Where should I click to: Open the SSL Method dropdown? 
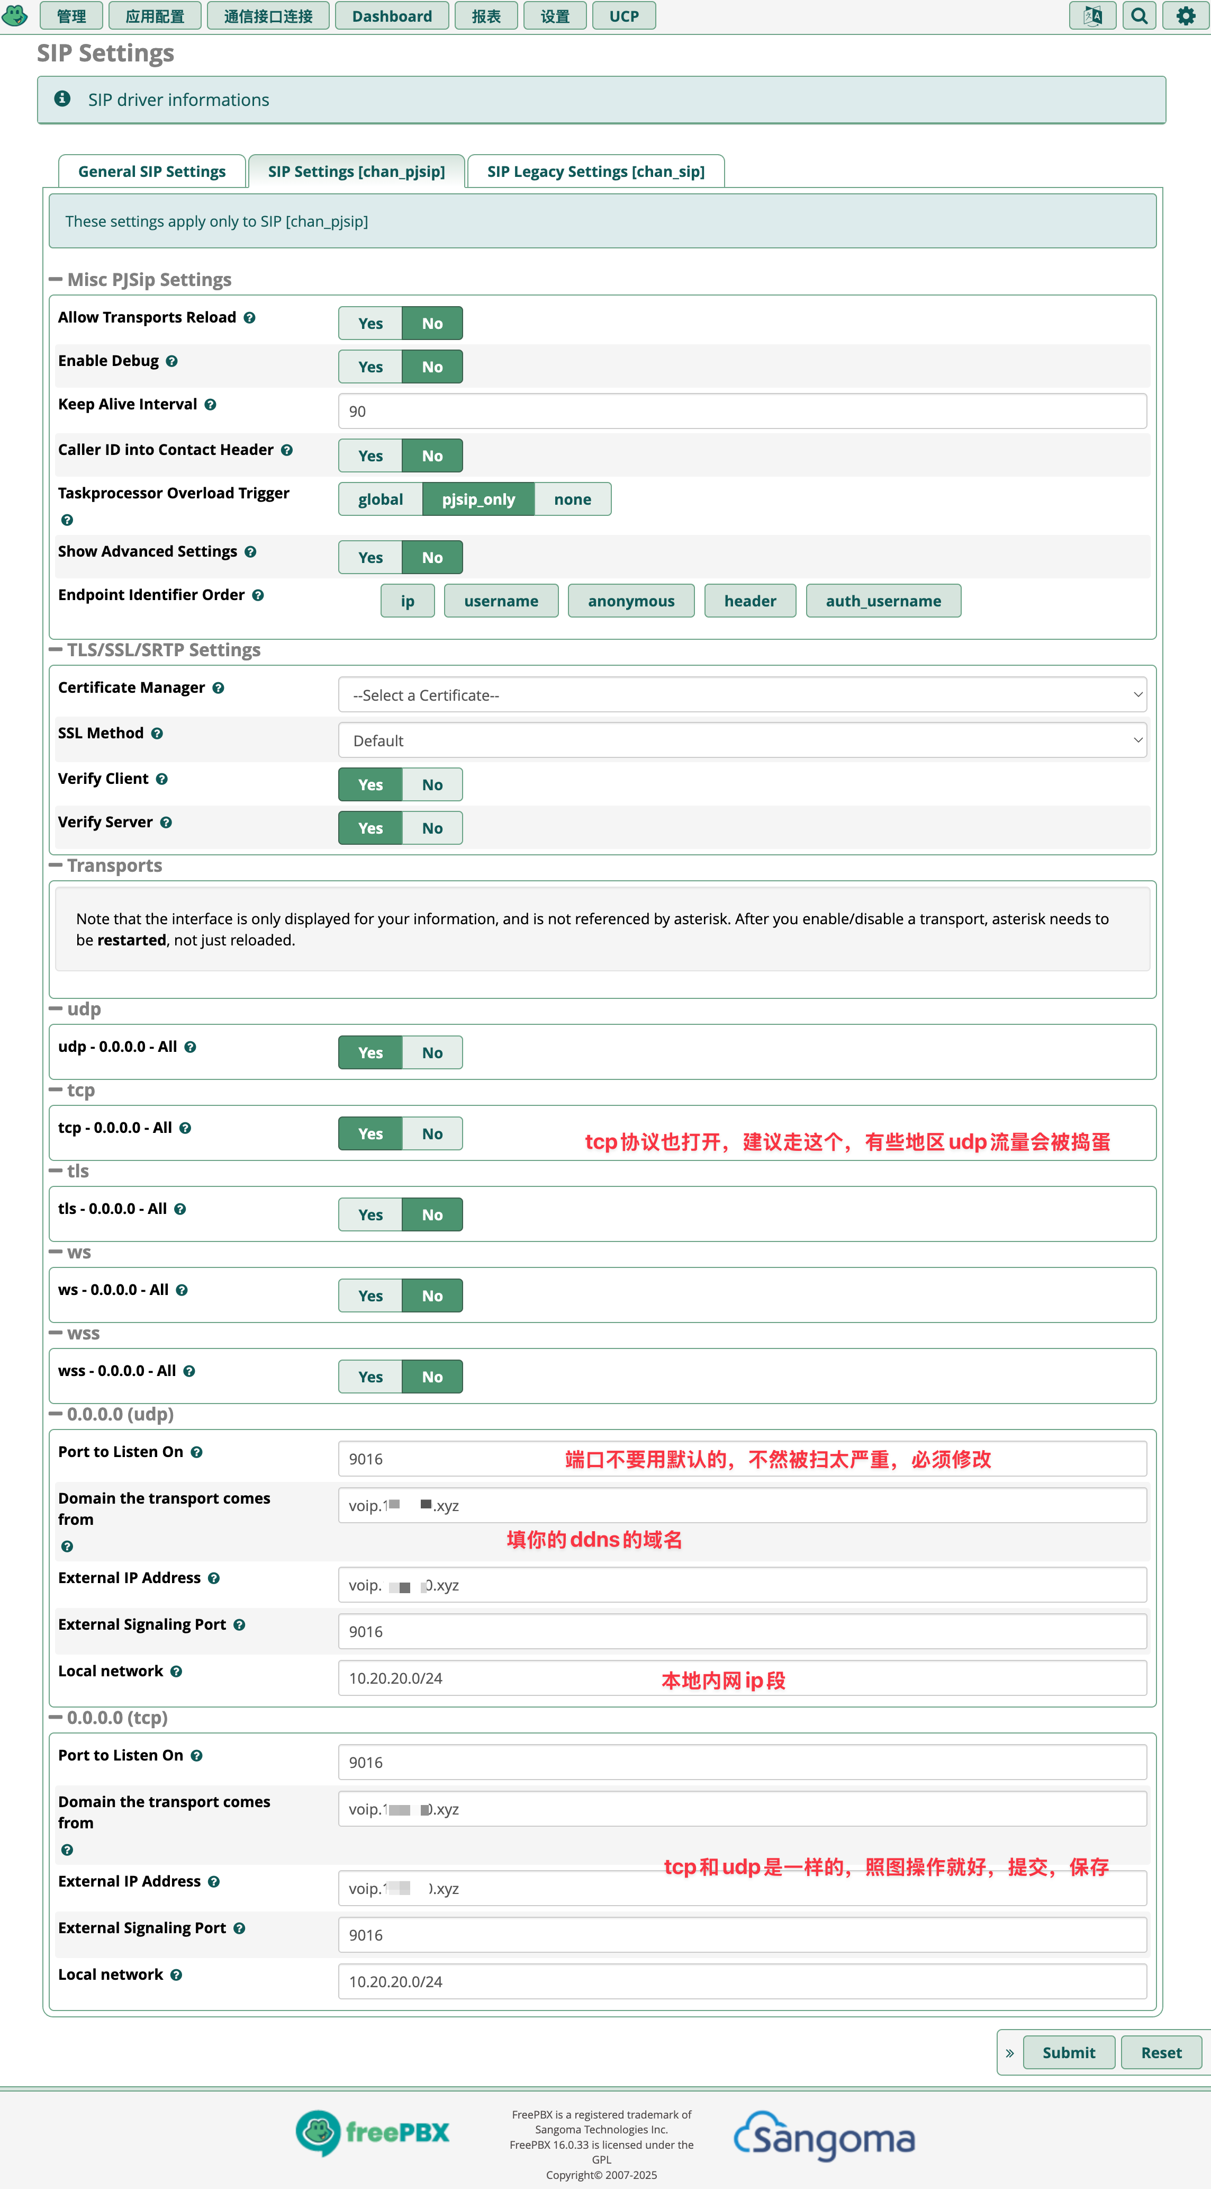coord(742,740)
